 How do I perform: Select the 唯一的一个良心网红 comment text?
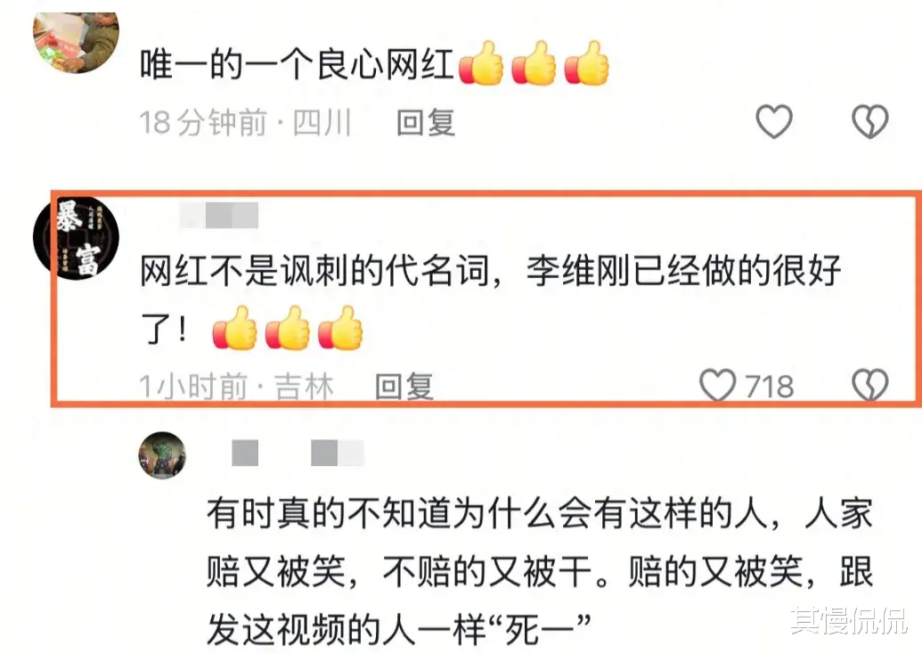297,64
